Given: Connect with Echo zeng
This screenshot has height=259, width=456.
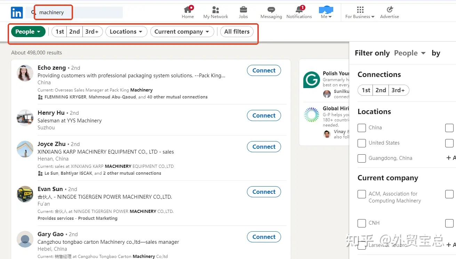Looking at the screenshot, I should click(x=264, y=70).
